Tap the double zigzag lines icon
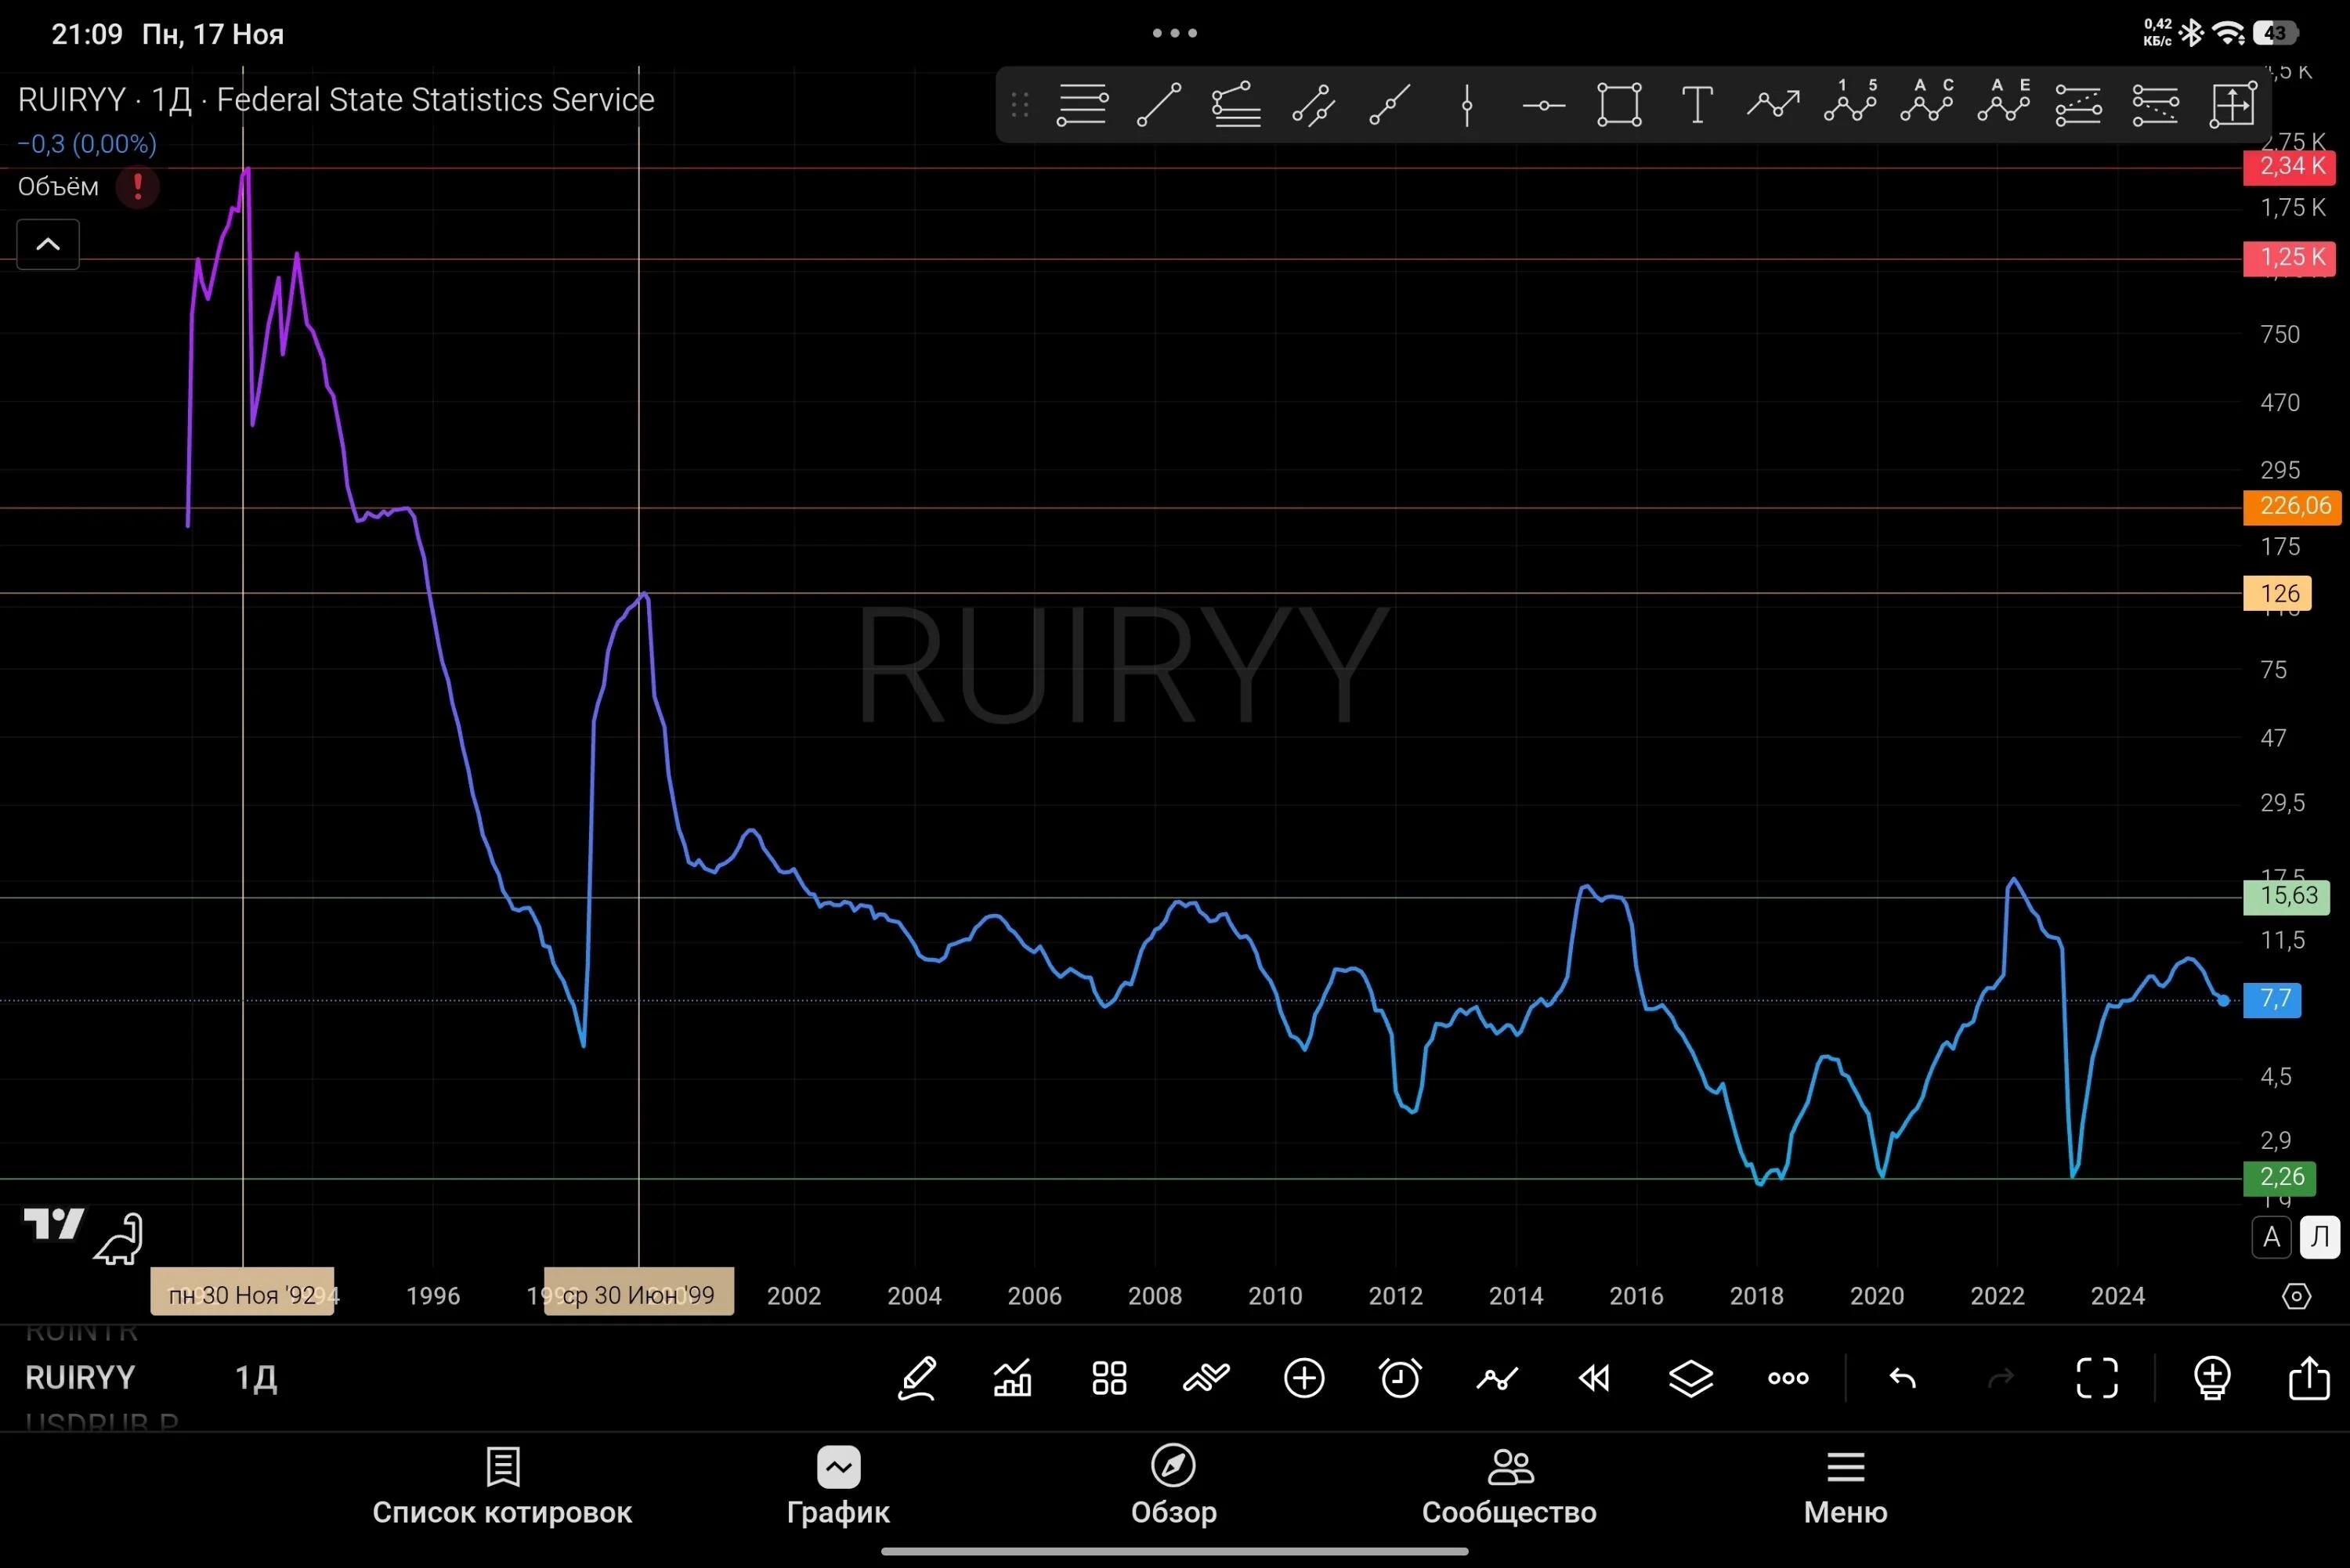2350x1568 pixels. tap(1206, 1378)
